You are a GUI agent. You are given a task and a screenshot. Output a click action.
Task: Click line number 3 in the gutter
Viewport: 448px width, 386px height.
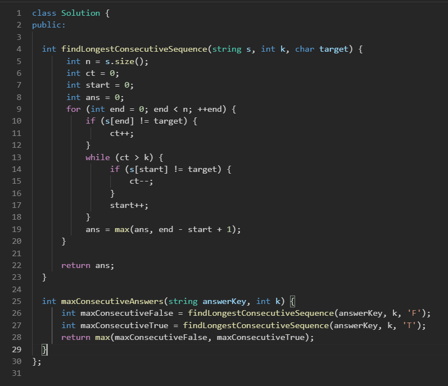pos(19,38)
